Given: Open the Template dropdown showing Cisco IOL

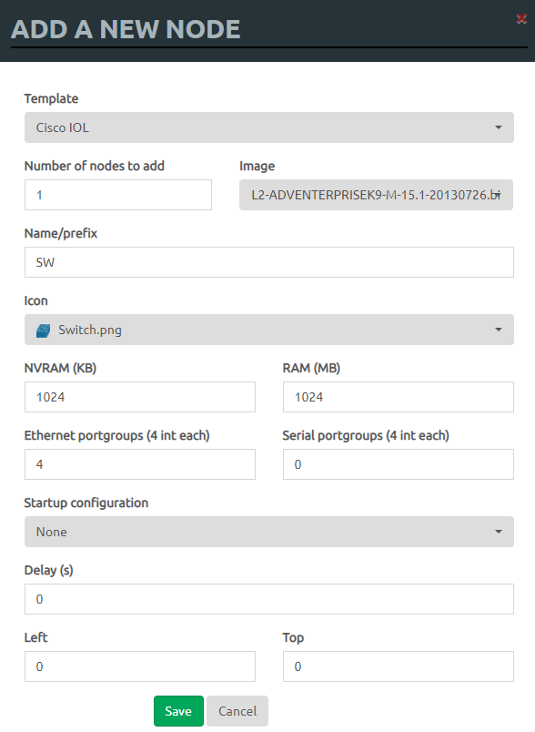Looking at the screenshot, I should click(269, 127).
